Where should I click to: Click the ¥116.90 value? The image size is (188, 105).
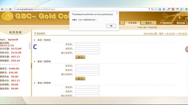(x=16, y=52)
